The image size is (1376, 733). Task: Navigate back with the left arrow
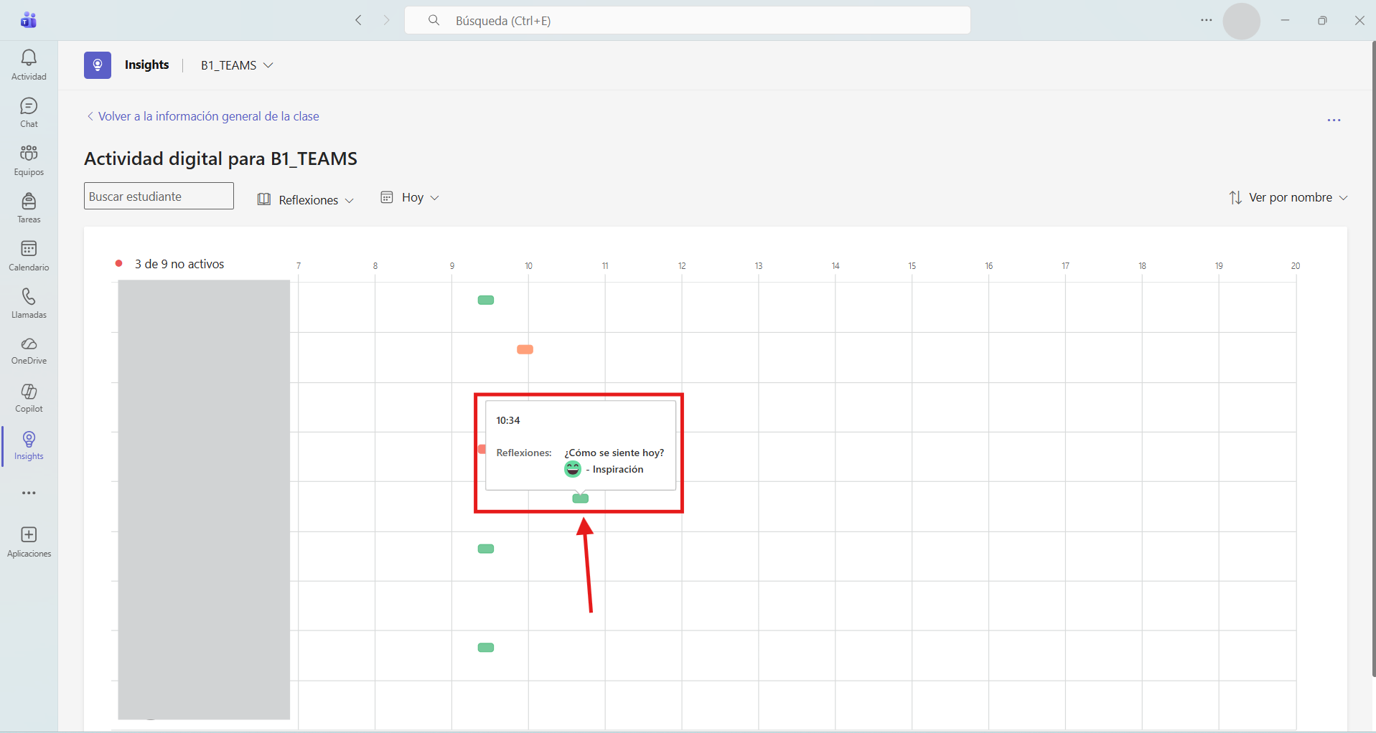pyautogui.click(x=358, y=20)
